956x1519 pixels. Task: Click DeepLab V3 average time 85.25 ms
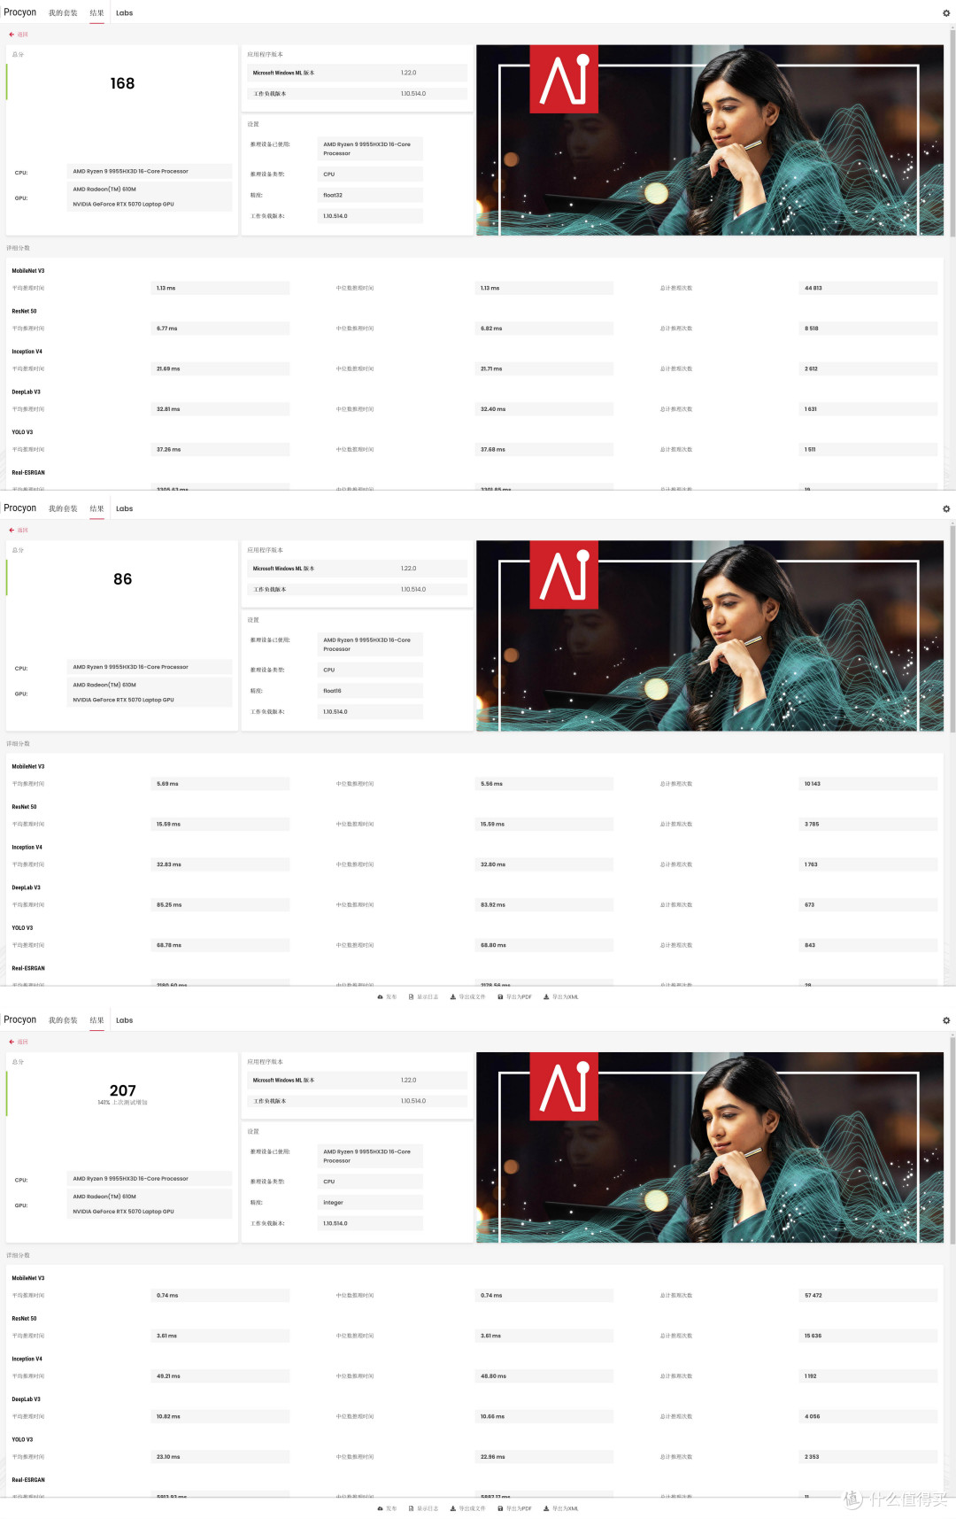220,905
